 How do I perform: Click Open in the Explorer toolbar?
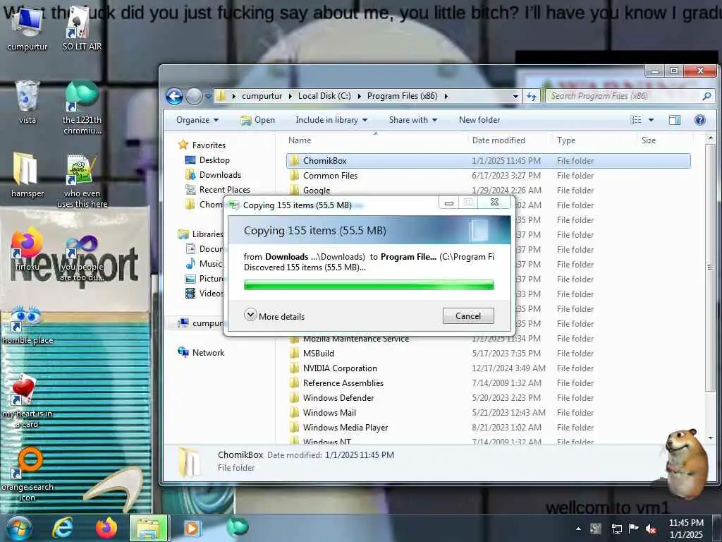257,120
